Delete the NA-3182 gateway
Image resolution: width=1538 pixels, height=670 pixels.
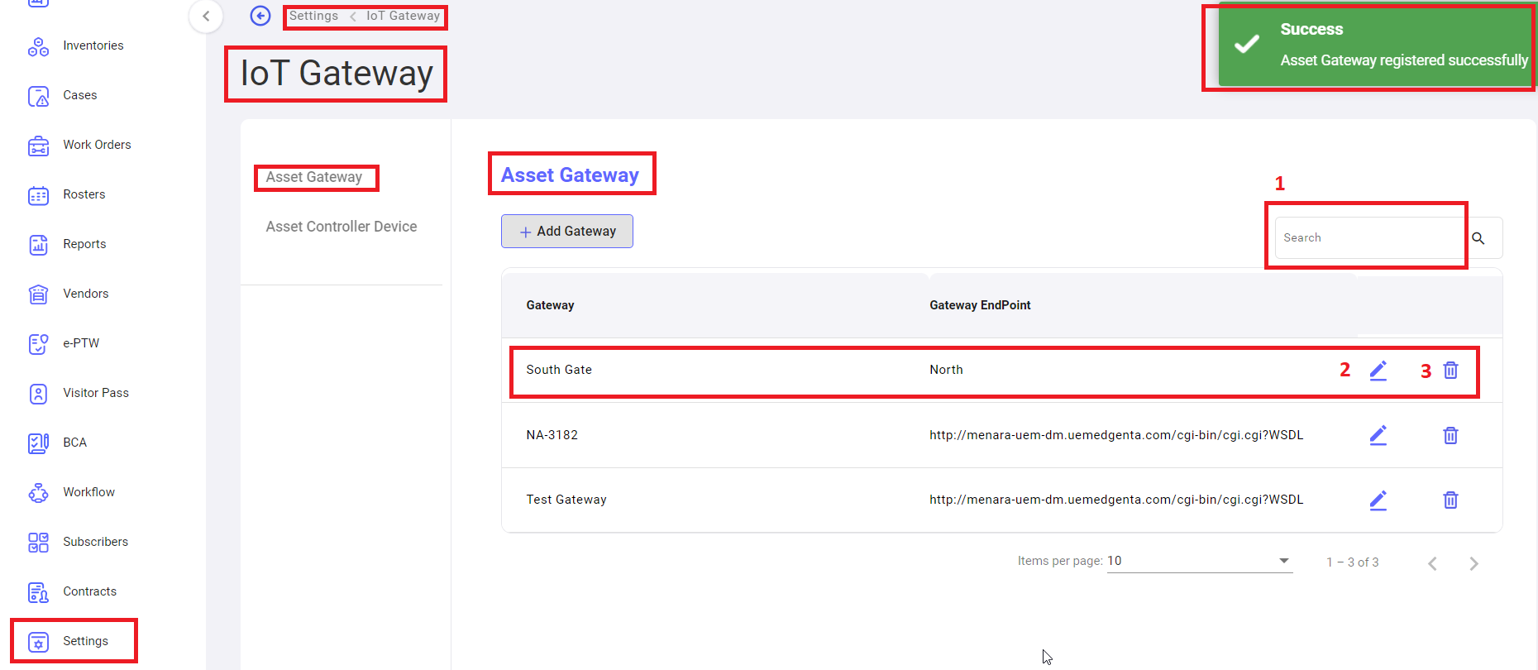(1450, 435)
